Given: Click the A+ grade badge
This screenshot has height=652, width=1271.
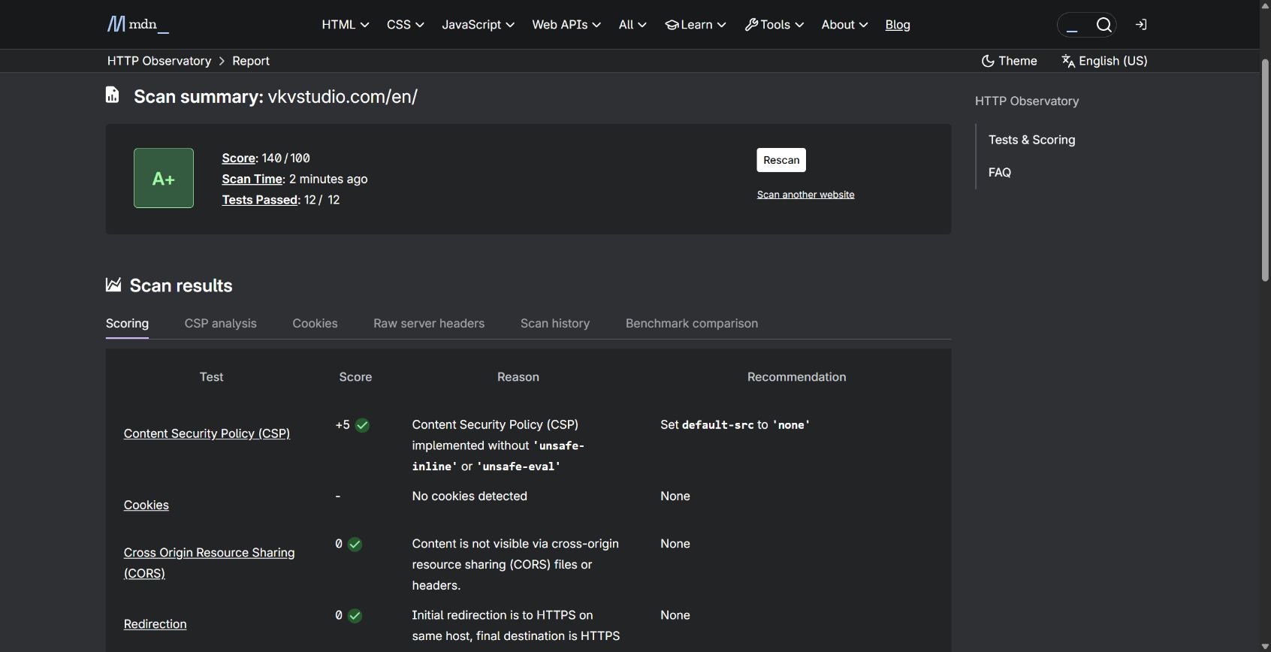Looking at the screenshot, I should (x=164, y=178).
